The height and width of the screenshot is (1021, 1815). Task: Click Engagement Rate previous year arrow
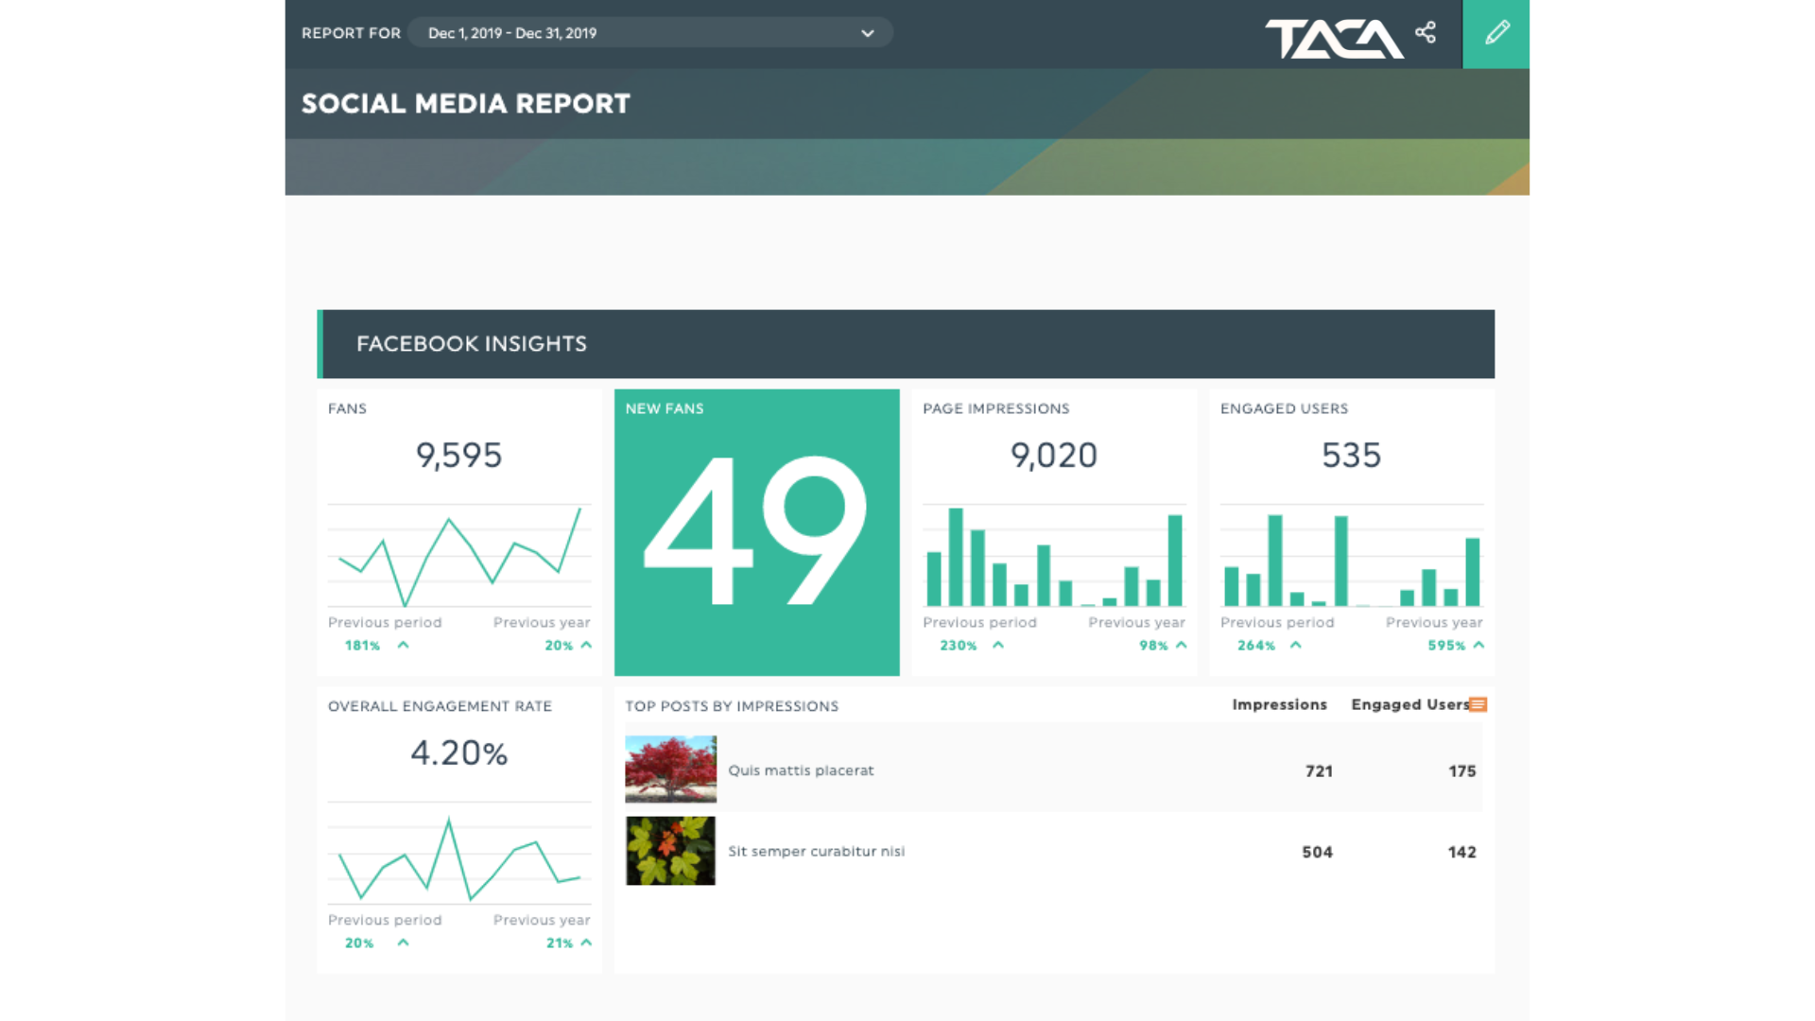pyautogui.click(x=586, y=943)
